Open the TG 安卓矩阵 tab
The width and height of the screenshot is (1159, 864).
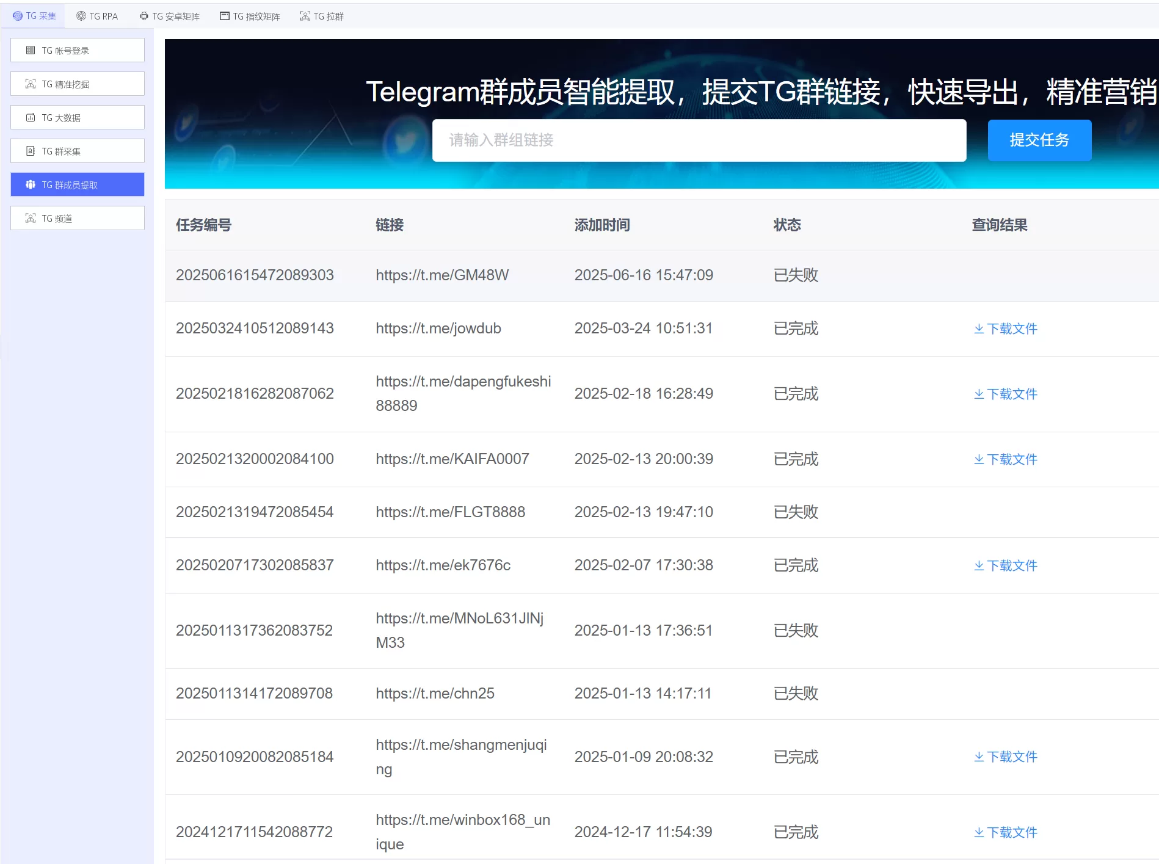click(169, 16)
